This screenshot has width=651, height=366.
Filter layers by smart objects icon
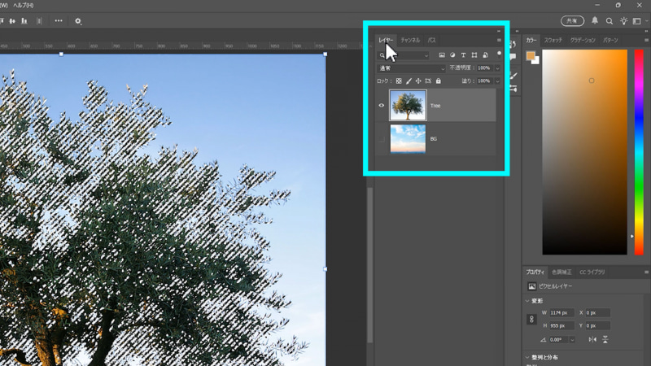click(x=485, y=55)
